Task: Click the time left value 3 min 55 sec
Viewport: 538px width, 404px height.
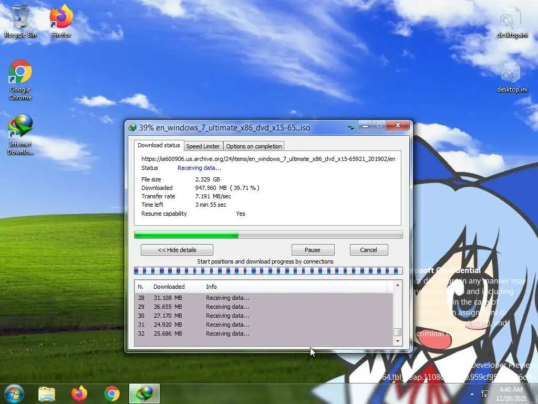Action: click(211, 205)
